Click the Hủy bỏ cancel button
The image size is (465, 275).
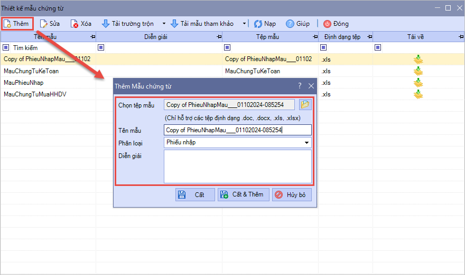(x=292, y=194)
